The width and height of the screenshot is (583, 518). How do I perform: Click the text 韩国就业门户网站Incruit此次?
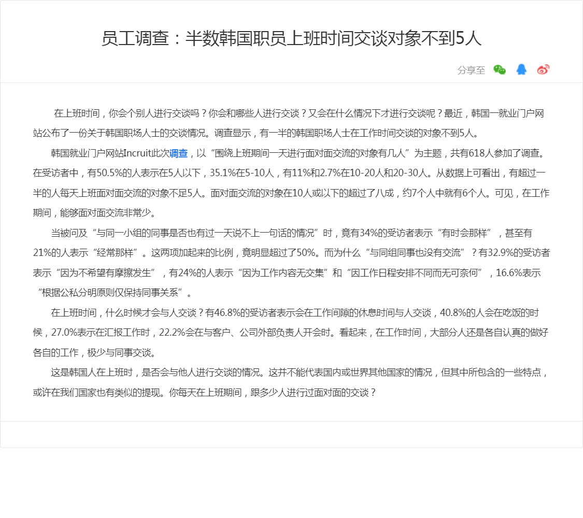pos(110,153)
